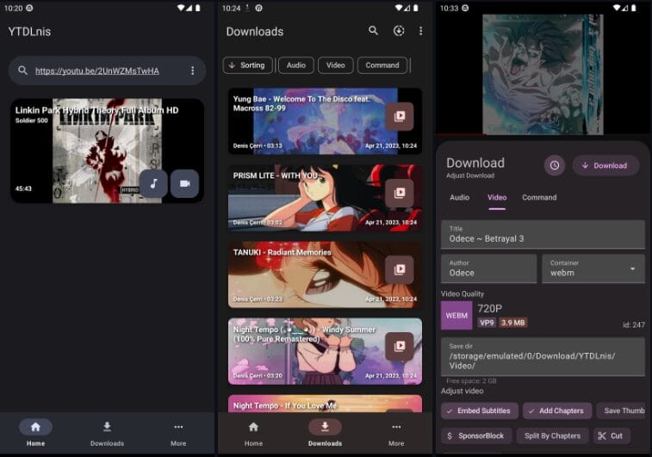Play the Night Tempo Windy Summer video
Viewport: 652px width, 457px height.
[x=399, y=346]
